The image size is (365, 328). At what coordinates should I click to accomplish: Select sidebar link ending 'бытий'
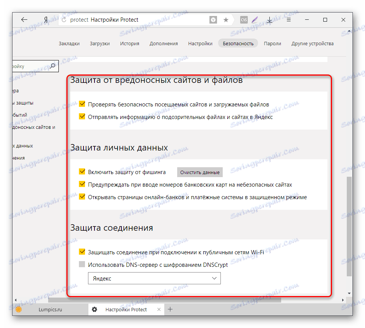pyautogui.click(x=20, y=115)
